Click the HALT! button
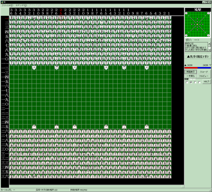 click(x=206, y=82)
